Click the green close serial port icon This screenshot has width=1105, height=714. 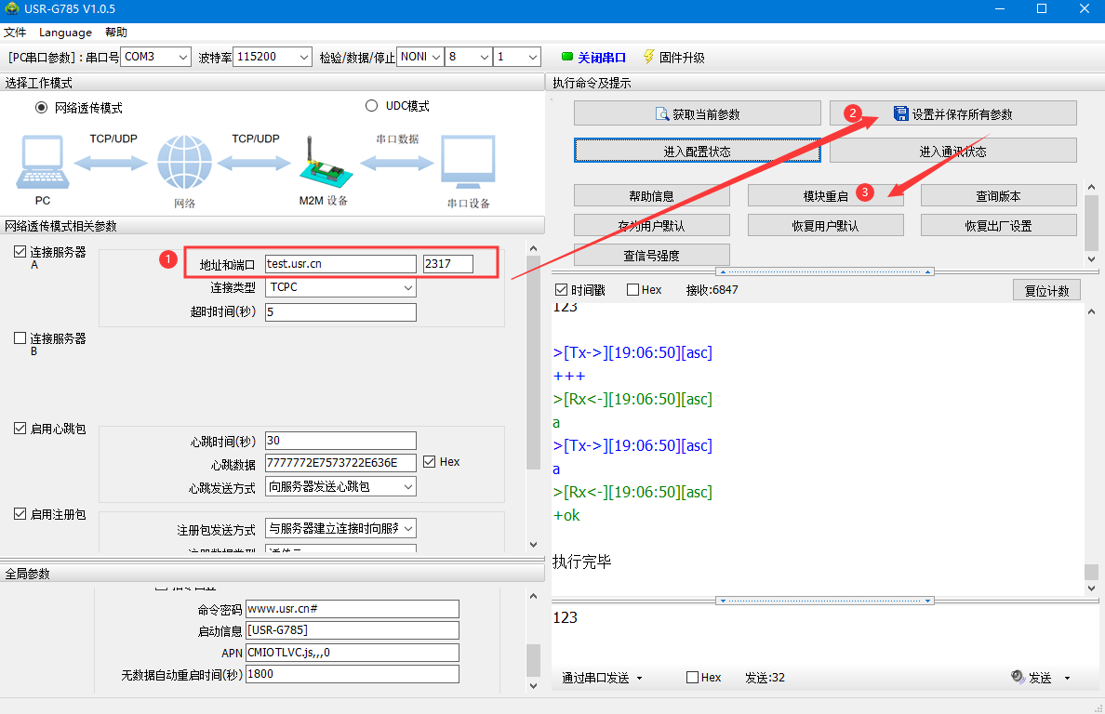click(567, 57)
